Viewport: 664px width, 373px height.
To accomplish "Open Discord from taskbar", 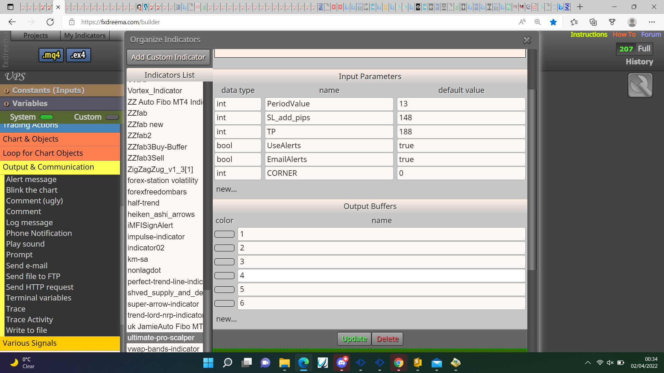I will [x=342, y=363].
